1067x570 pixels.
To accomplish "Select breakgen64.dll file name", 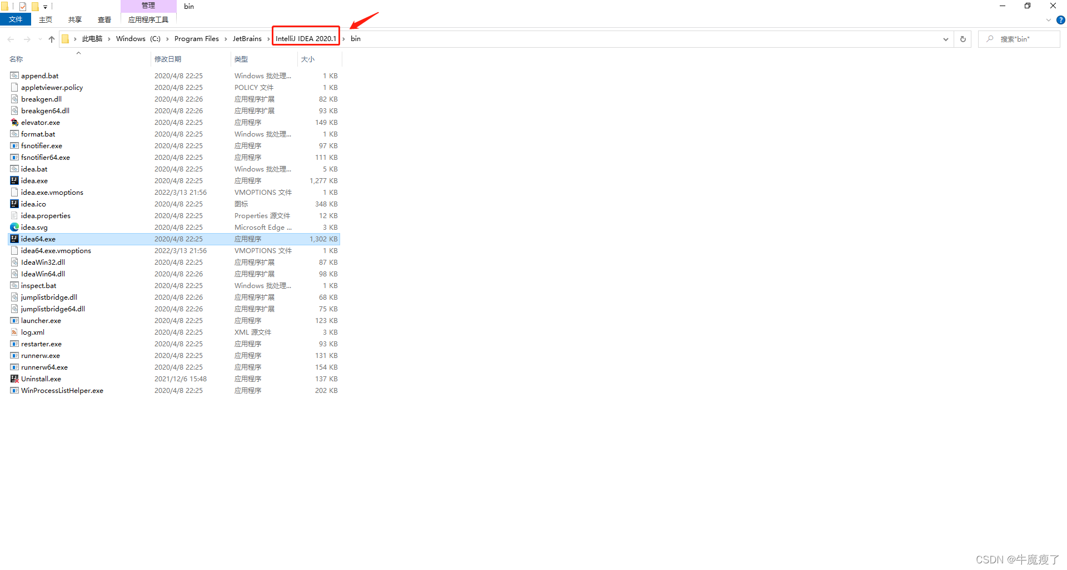I will (x=46, y=110).
